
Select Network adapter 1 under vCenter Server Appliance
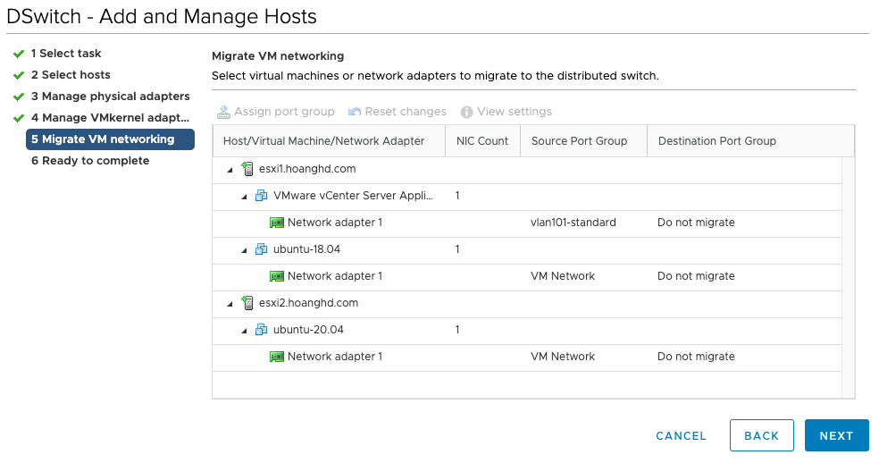[x=335, y=223]
